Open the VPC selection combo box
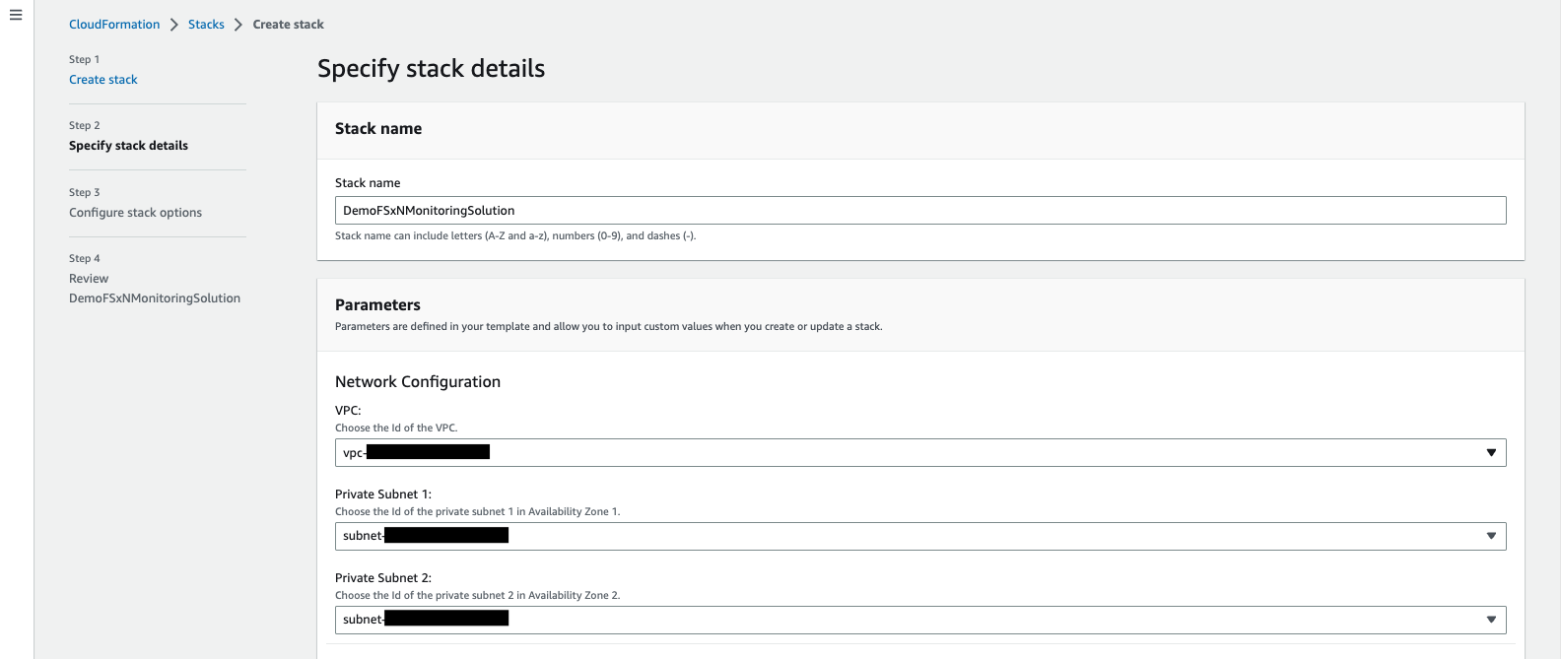The height and width of the screenshot is (659, 1561). [920, 453]
